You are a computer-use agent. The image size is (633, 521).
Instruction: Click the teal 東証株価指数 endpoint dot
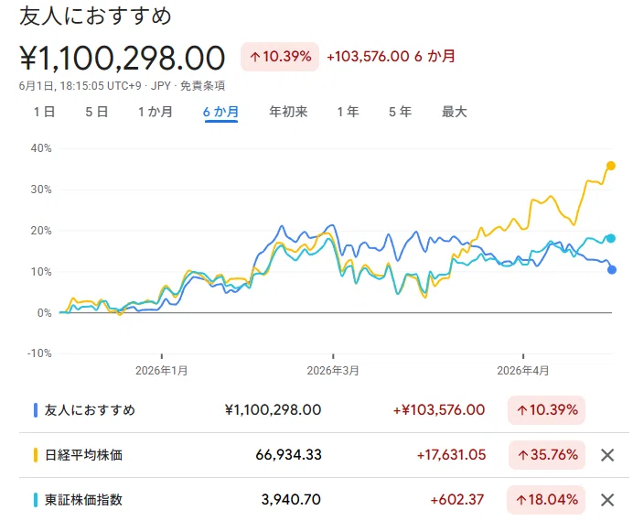click(611, 238)
